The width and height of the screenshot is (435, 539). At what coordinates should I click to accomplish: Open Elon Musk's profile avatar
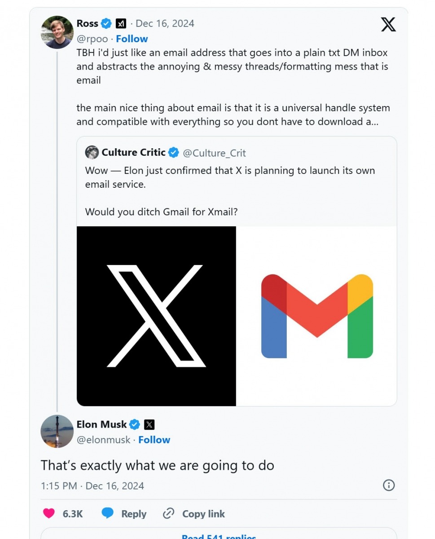pyautogui.click(x=57, y=431)
